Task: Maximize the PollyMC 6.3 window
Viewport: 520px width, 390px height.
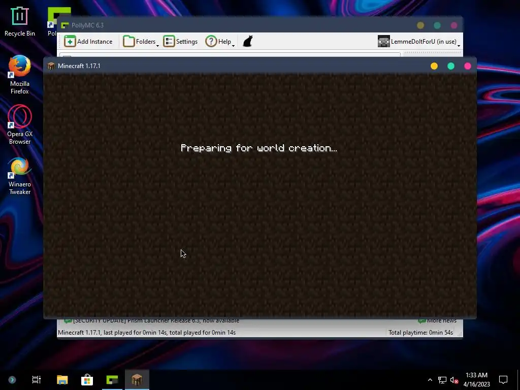Action: click(x=437, y=25)
